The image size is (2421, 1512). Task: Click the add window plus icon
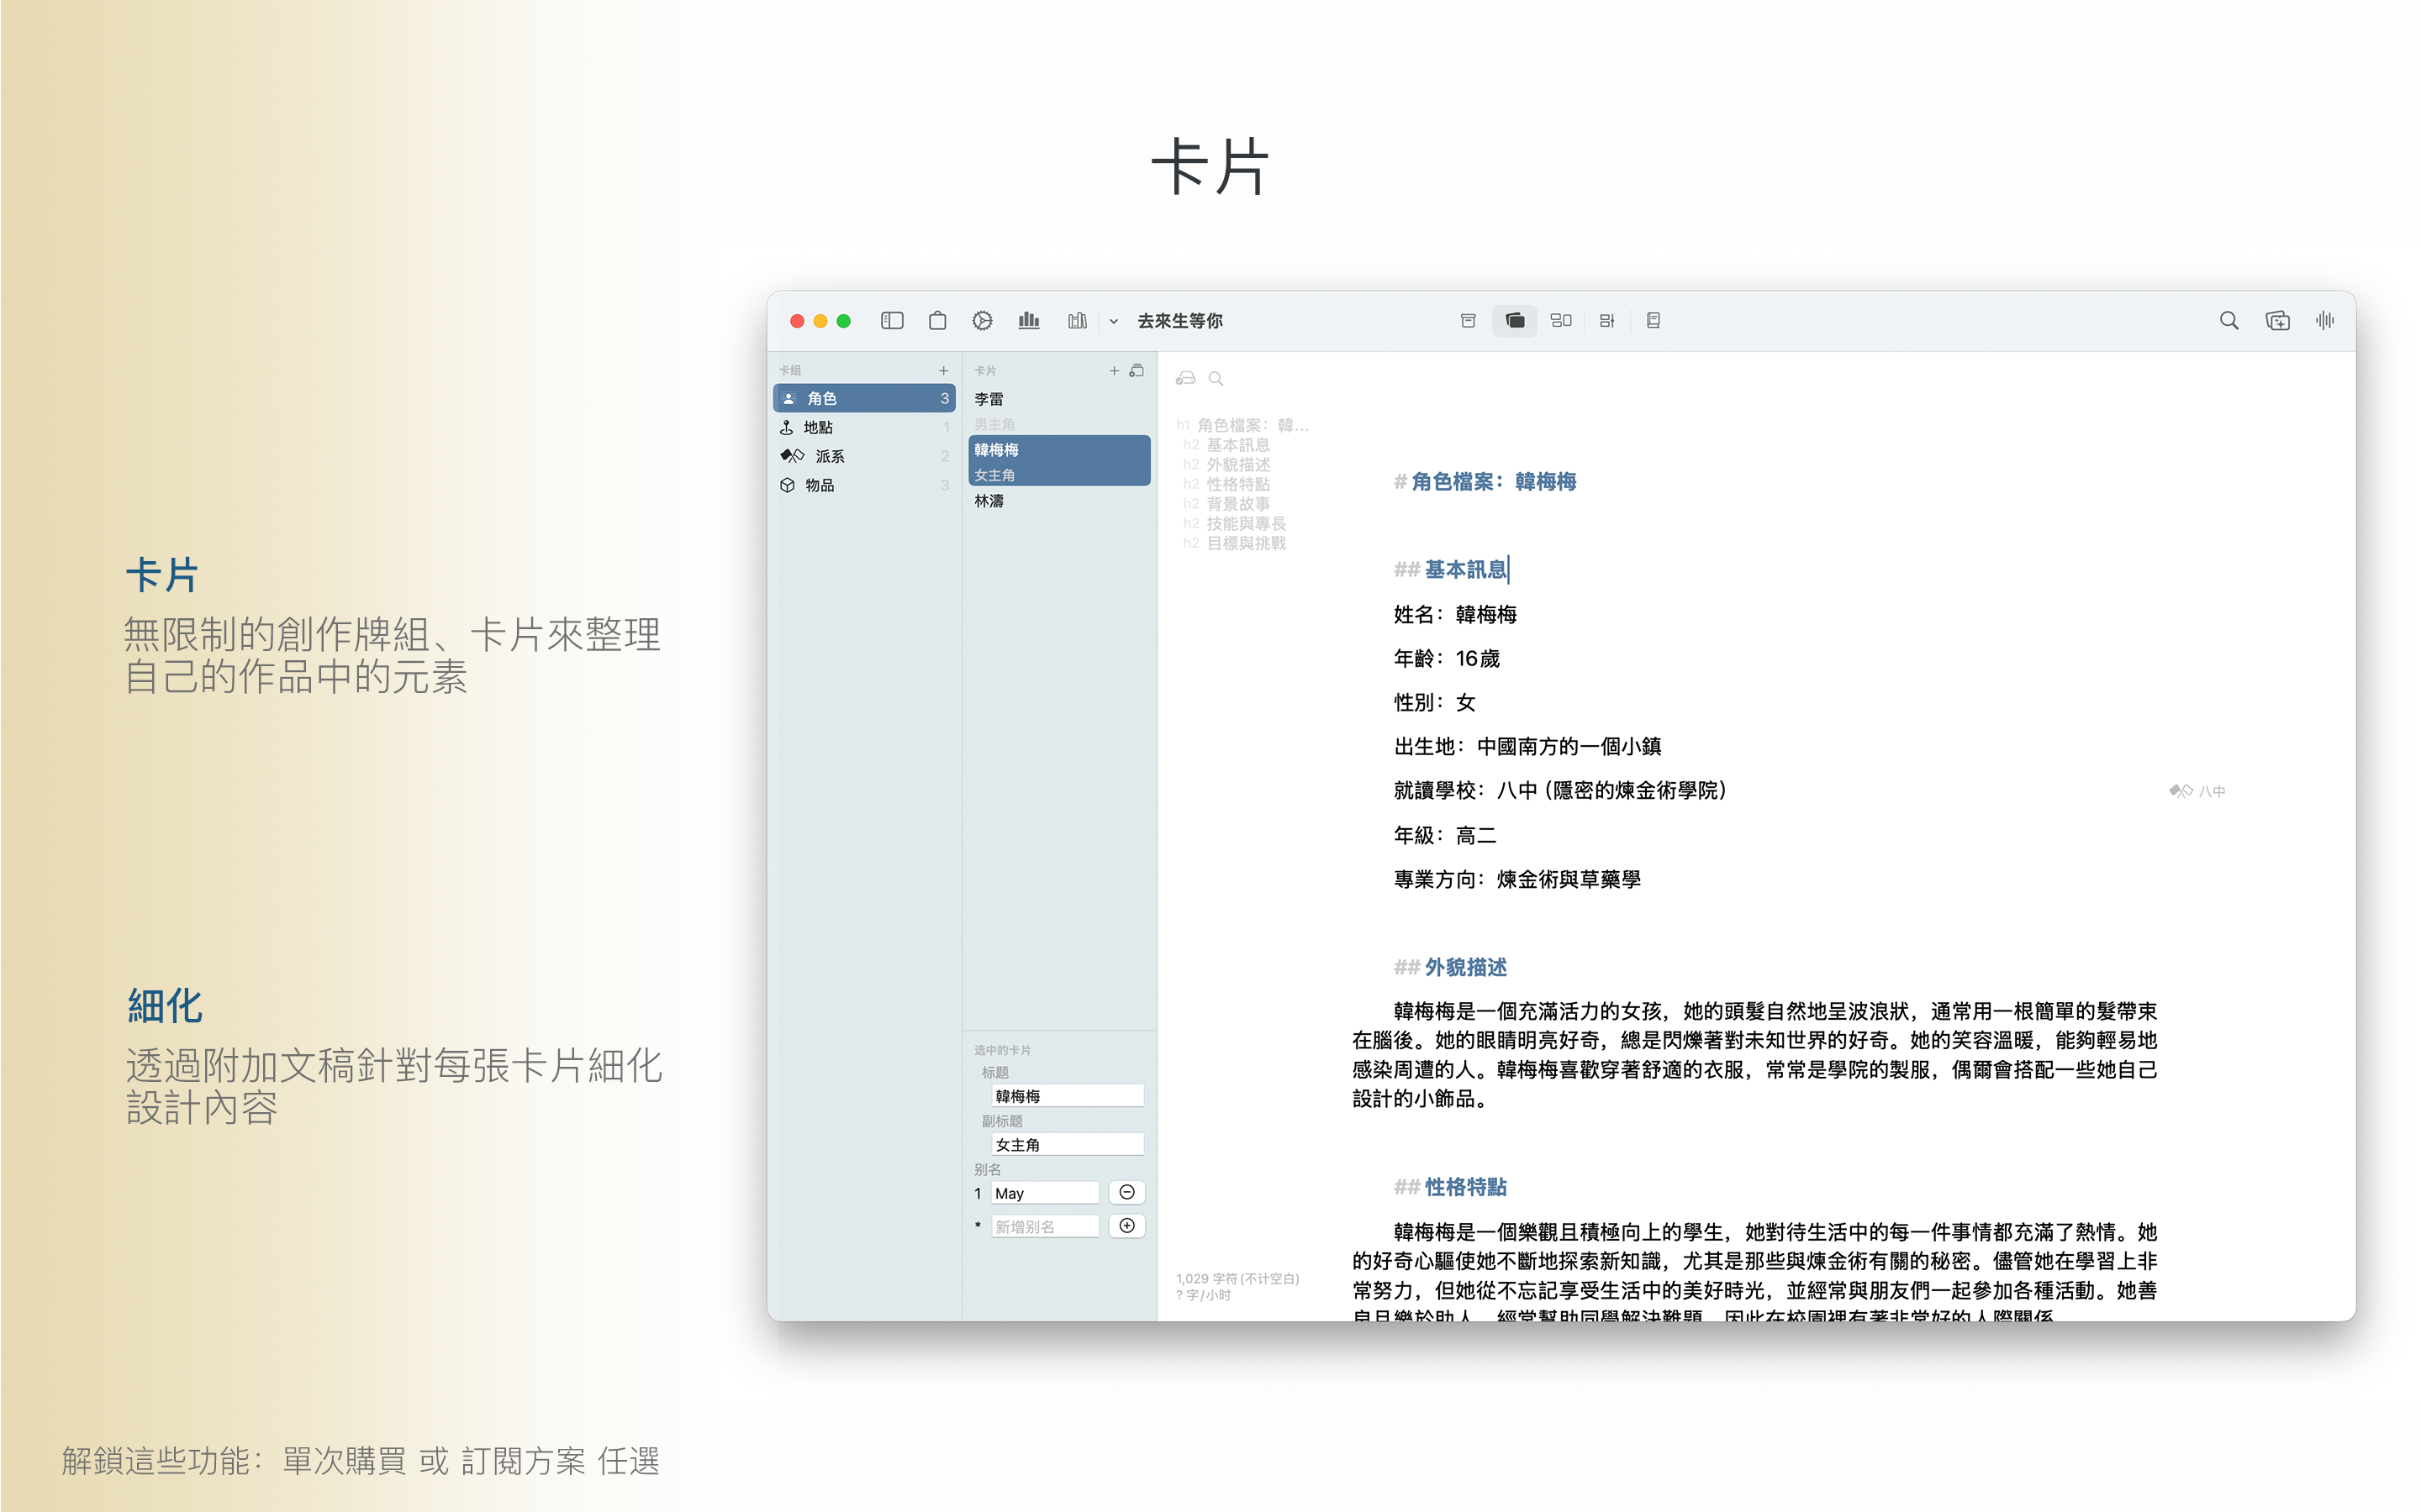2277,320
